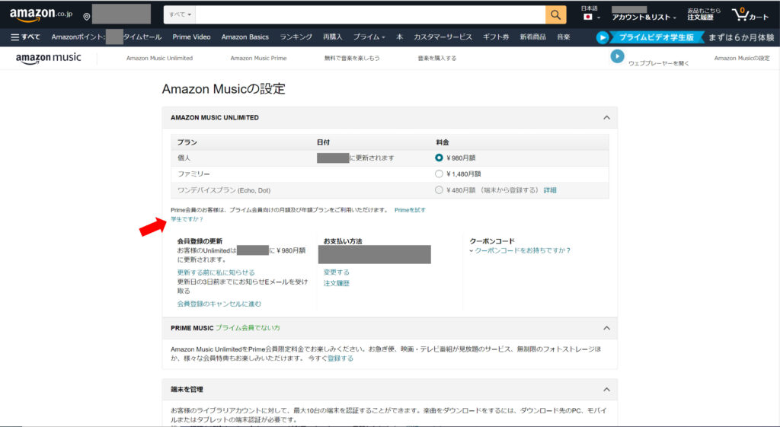Screen dimensions: 780x427
Task: Click ウェブプレーヤーを開く link
Action: point(659,64)
